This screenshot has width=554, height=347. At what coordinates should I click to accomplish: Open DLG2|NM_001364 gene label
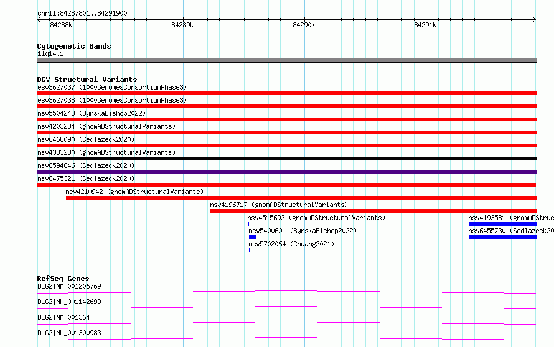[x=63, y=317]
